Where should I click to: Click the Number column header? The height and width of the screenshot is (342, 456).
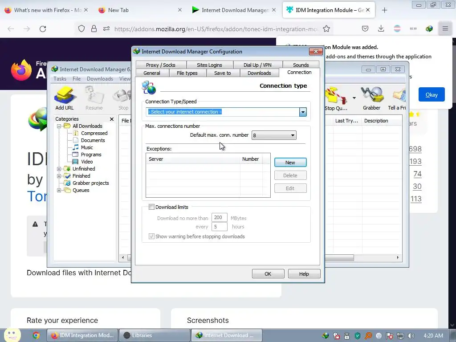point(251,159)
